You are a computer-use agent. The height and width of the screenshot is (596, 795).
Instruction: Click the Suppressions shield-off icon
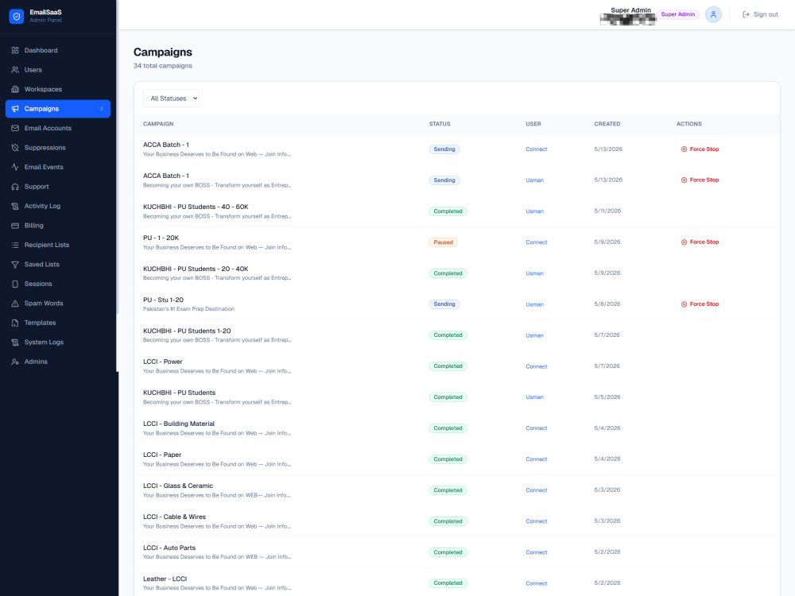(15, 148)
